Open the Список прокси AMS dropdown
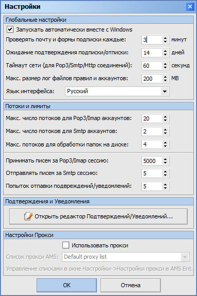 pyautogui.click(x=185, y=257)
